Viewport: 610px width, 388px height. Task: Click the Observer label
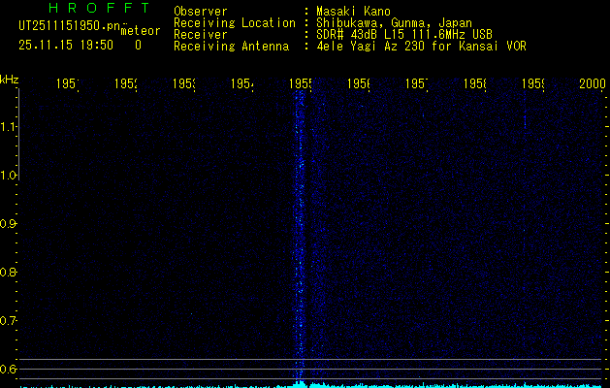click(201, 11)
